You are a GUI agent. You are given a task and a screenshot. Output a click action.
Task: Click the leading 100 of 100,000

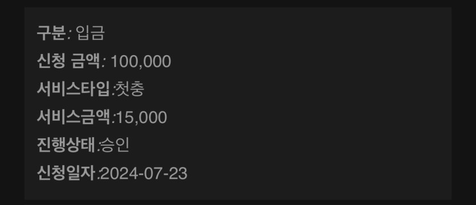click(124, 61)
